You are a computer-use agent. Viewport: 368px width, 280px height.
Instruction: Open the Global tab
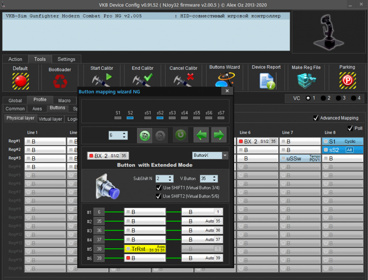[x=15, y=100]
